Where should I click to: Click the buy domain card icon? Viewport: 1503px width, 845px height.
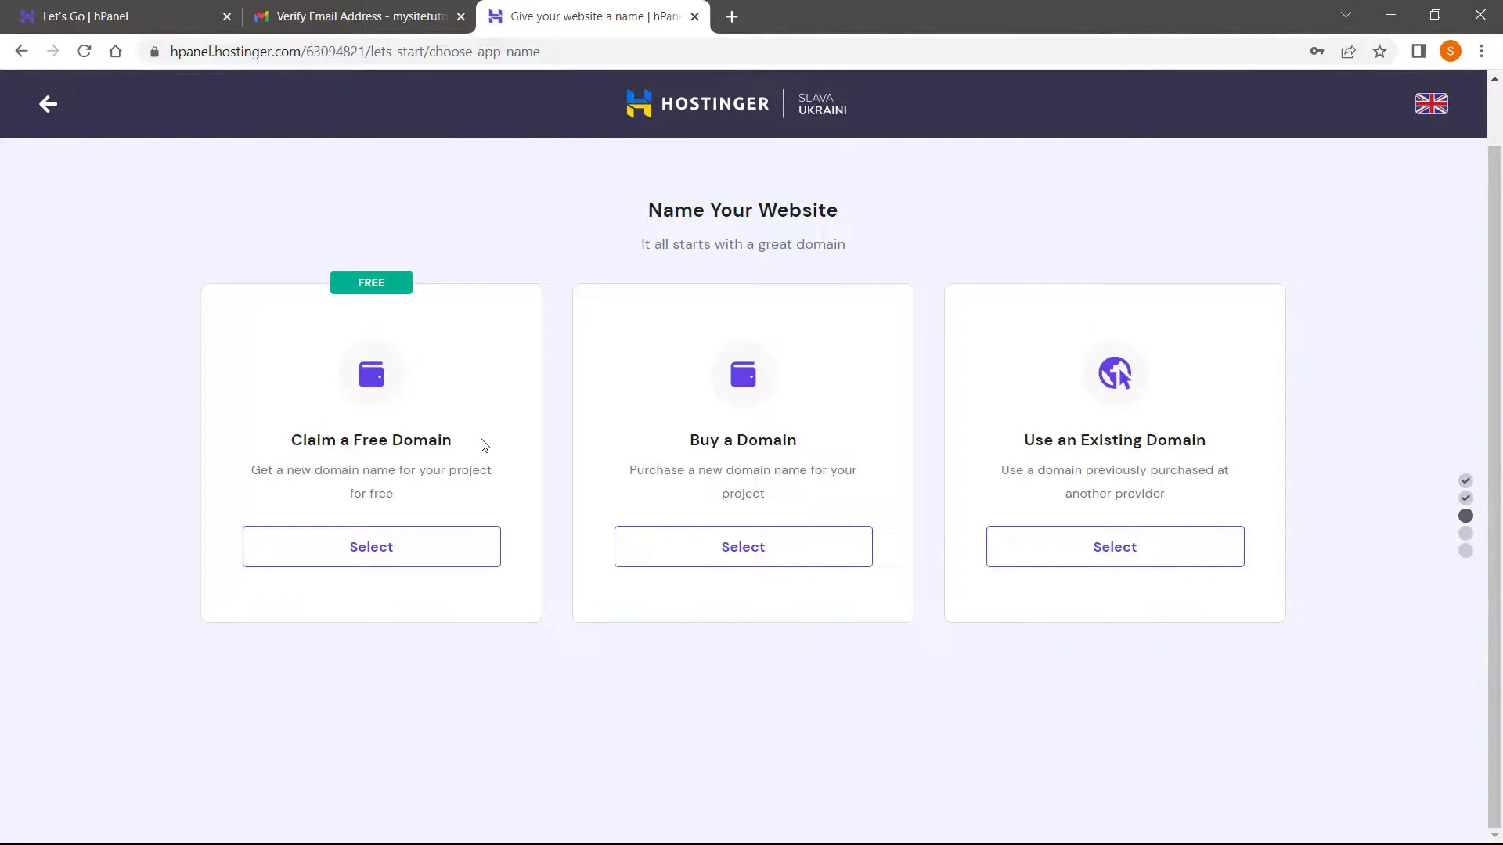point(743,373)
